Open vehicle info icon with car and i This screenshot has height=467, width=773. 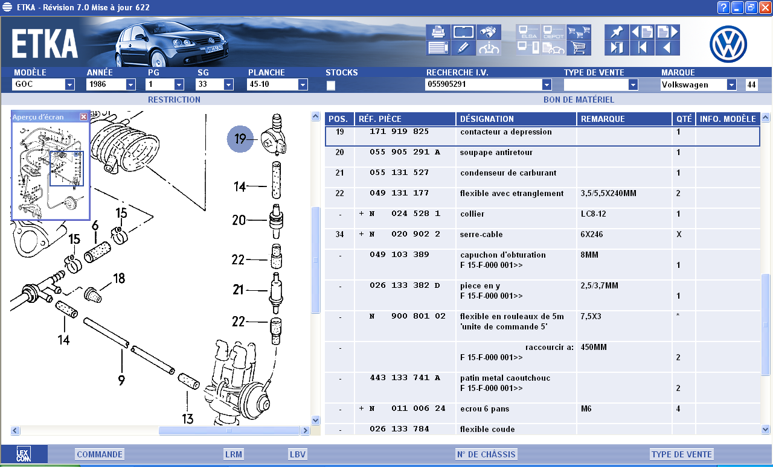[488, 48]
